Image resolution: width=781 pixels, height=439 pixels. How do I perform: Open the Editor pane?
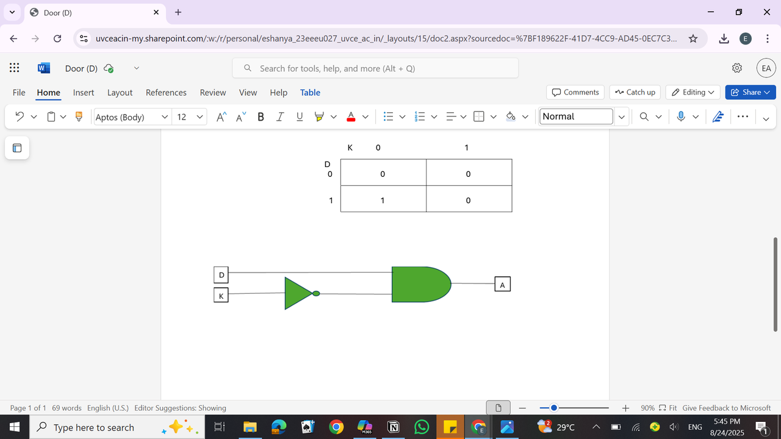click(x=718, y=116)
